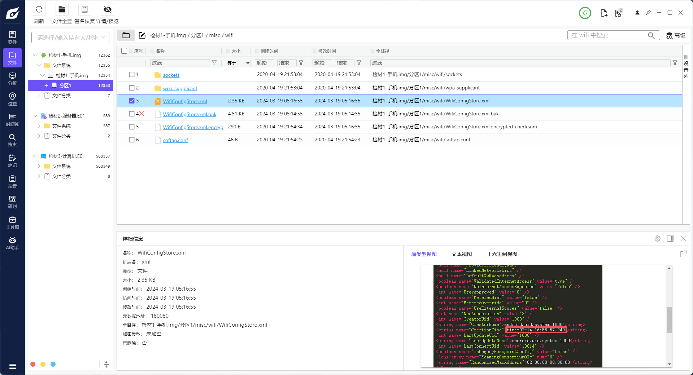Viewport: 693px width, 375px height.
Task: Open the 设置列 column settings
Action: (686, 67)
